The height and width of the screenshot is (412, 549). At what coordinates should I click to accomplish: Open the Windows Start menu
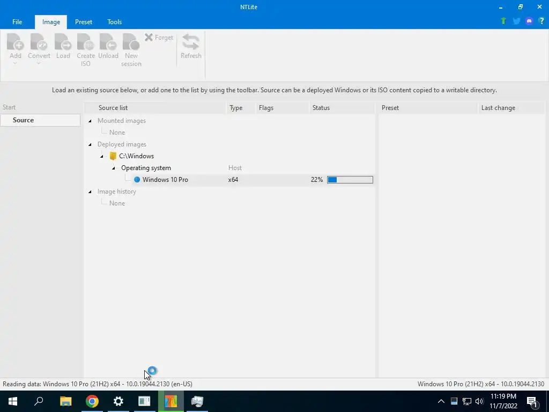click(x=13, y=401)
